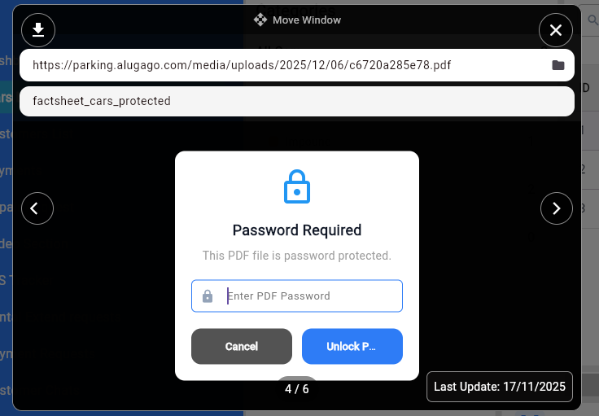Click the highlighted teal sidebar menu item
Viewport: 599px width, 416px height.
(6, 98)
